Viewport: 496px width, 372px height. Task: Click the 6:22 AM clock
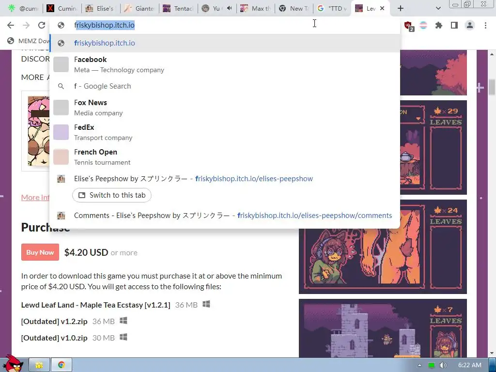pos(470,365)
